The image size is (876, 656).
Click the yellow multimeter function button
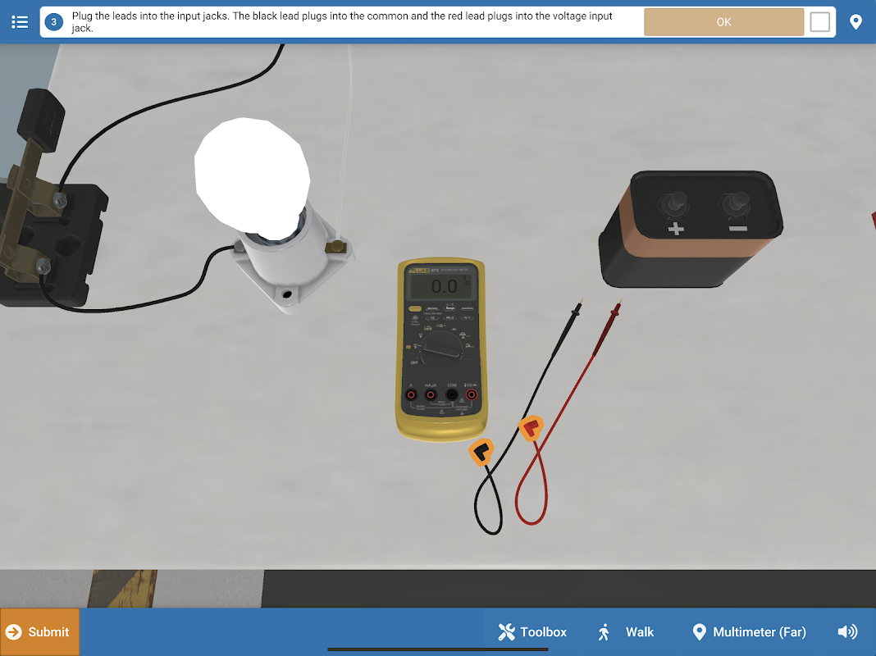[415, 309]
